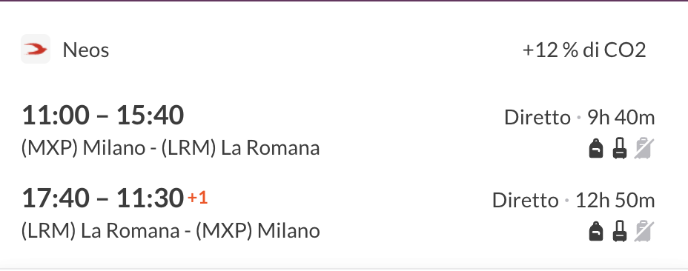The width and height of the screenshot is (688, 271).
Task: Click the backpack icon on return flight
Action: pos(595,231)
